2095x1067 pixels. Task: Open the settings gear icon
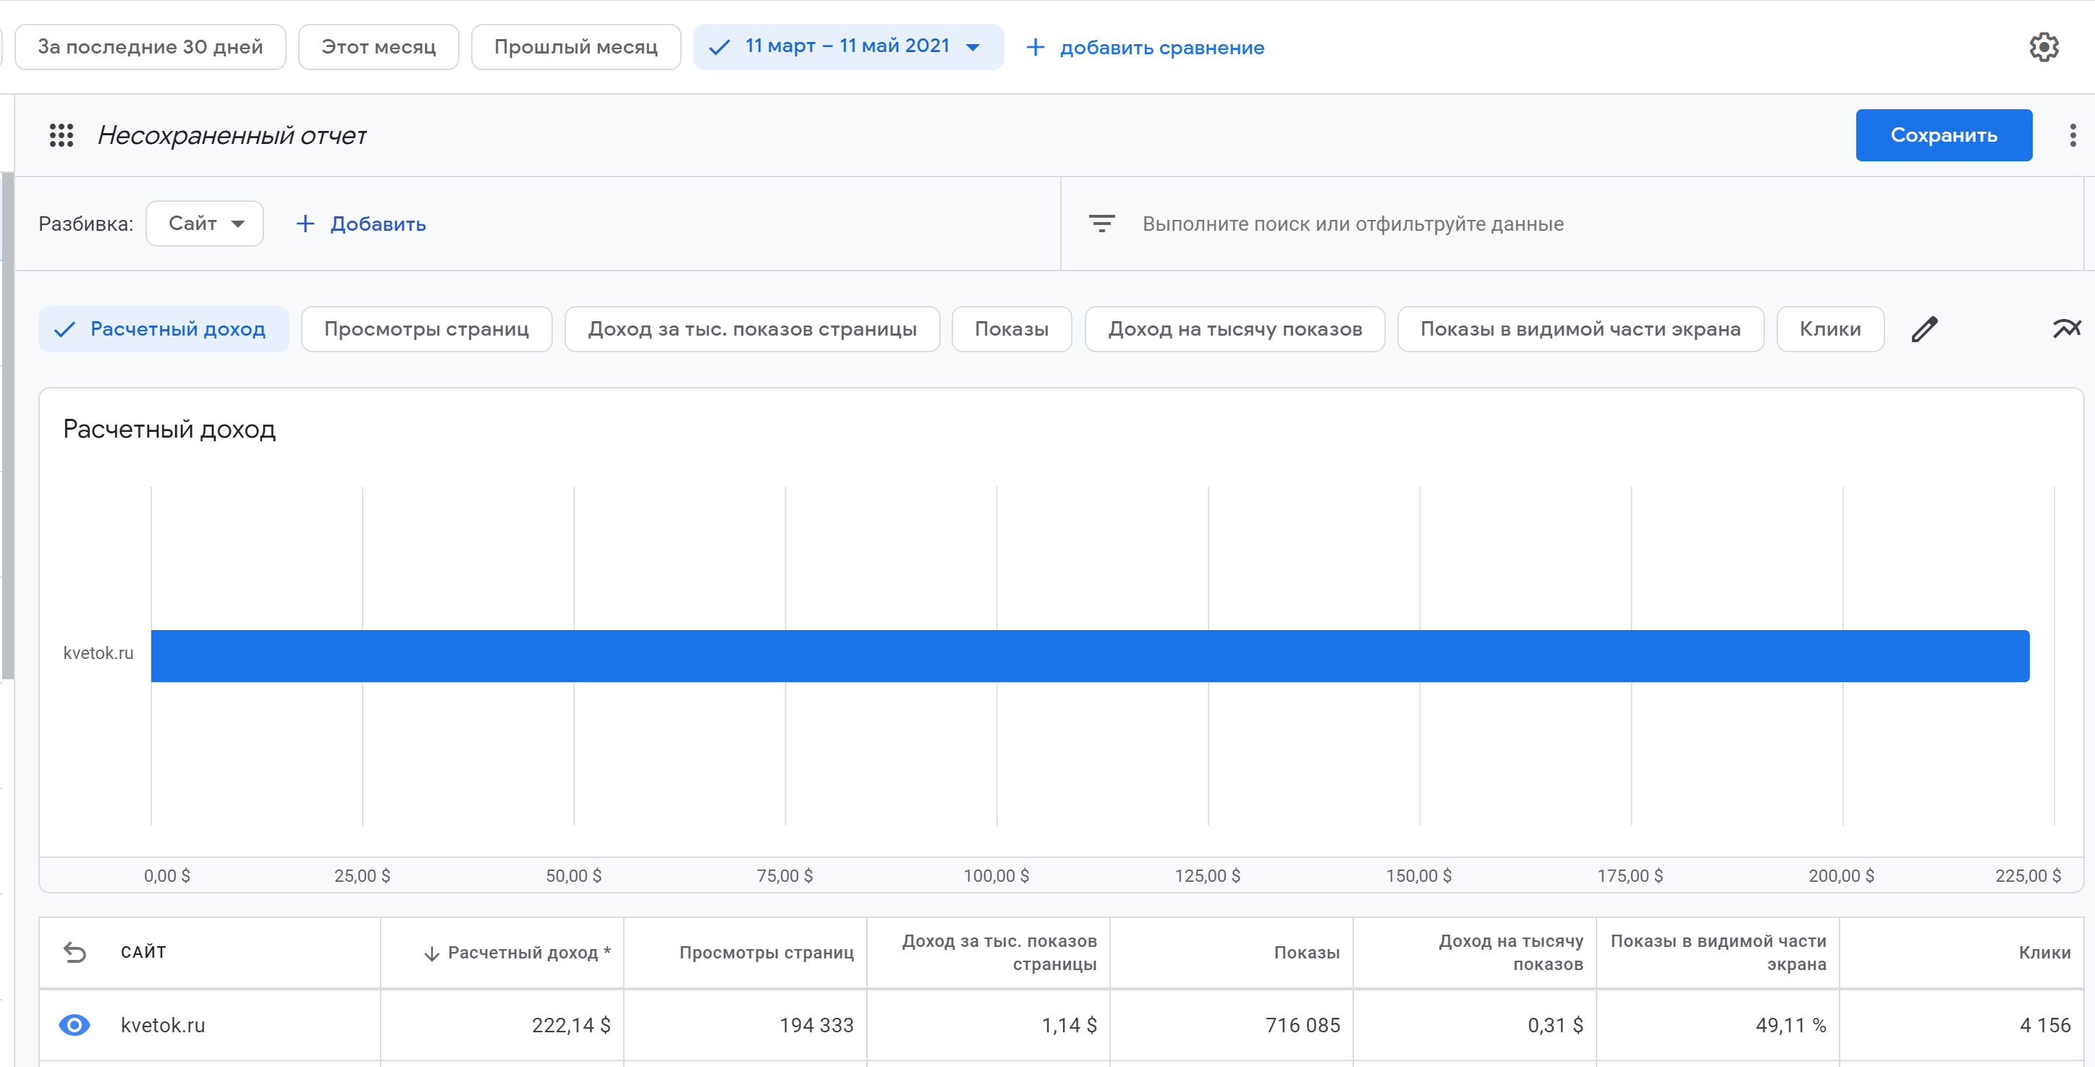click(x=2043, y=47)
